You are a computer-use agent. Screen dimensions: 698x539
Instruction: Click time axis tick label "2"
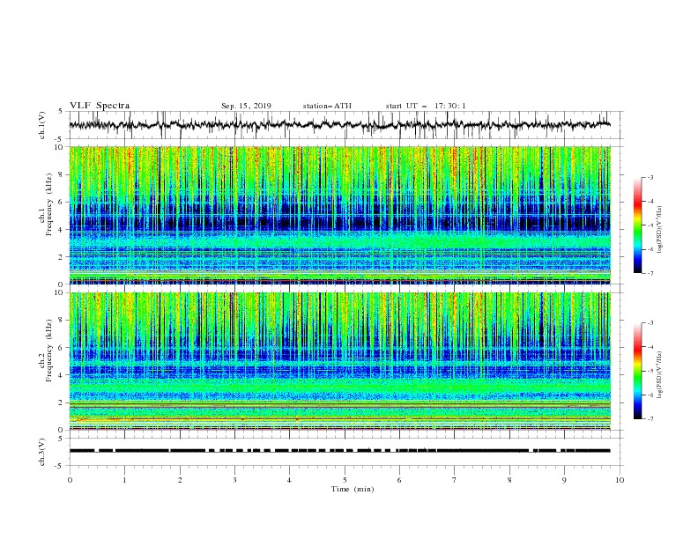(x=180, y=480)
